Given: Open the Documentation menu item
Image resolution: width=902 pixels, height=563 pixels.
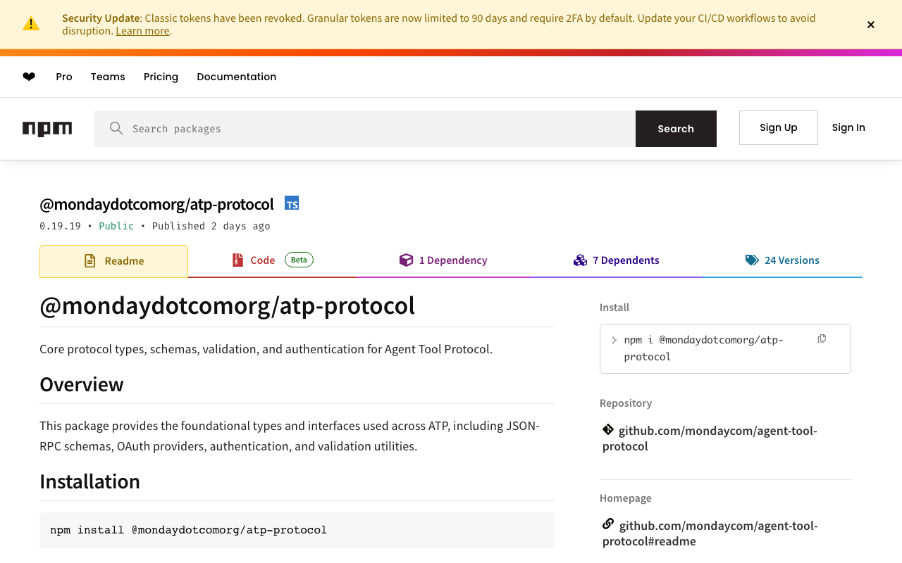Looking at the screenshot, I should pos(237,77).
